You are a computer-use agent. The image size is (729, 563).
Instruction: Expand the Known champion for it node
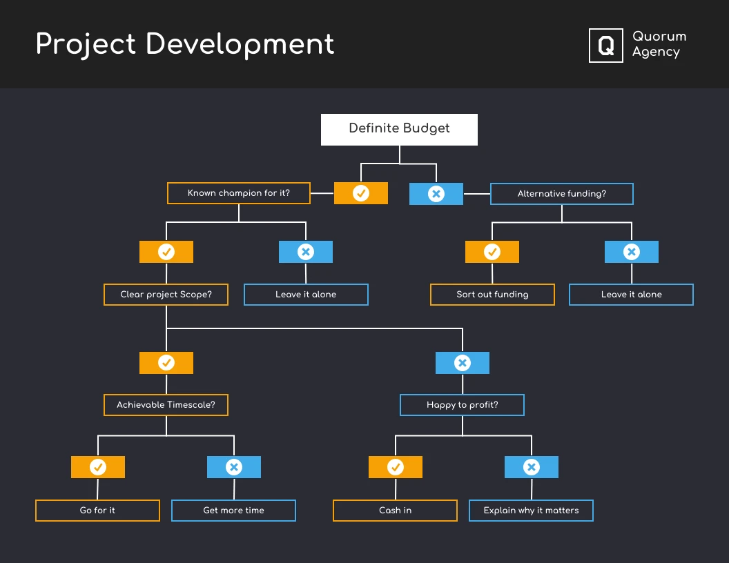tap(238, 193)
